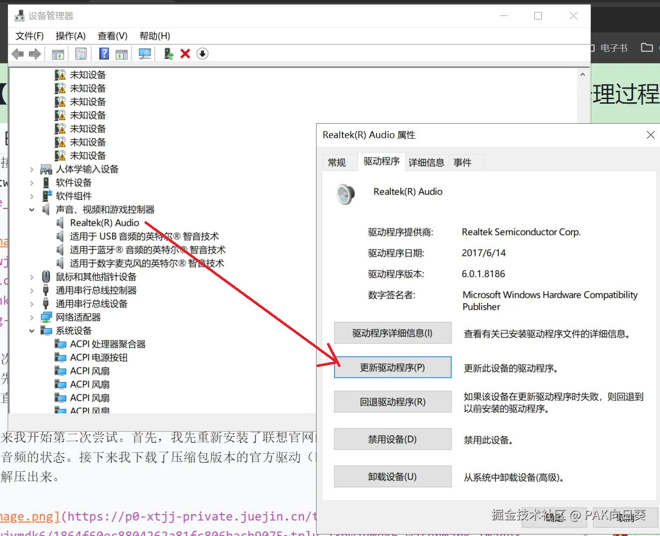This screenshot has width=660, height=536.
Task: Open the 文件(F) menu
Action: click(x=29, y=36)
